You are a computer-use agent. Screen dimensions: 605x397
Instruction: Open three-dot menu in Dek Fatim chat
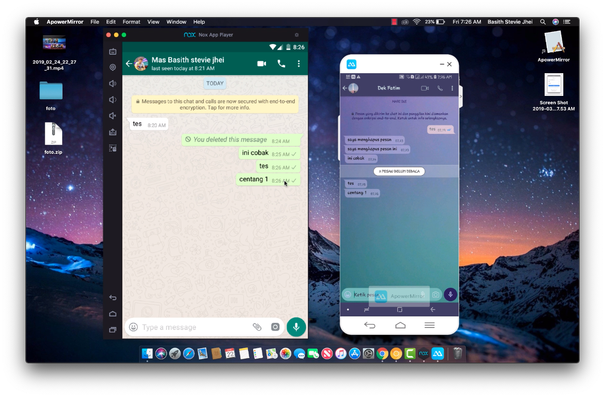(452, 88)
